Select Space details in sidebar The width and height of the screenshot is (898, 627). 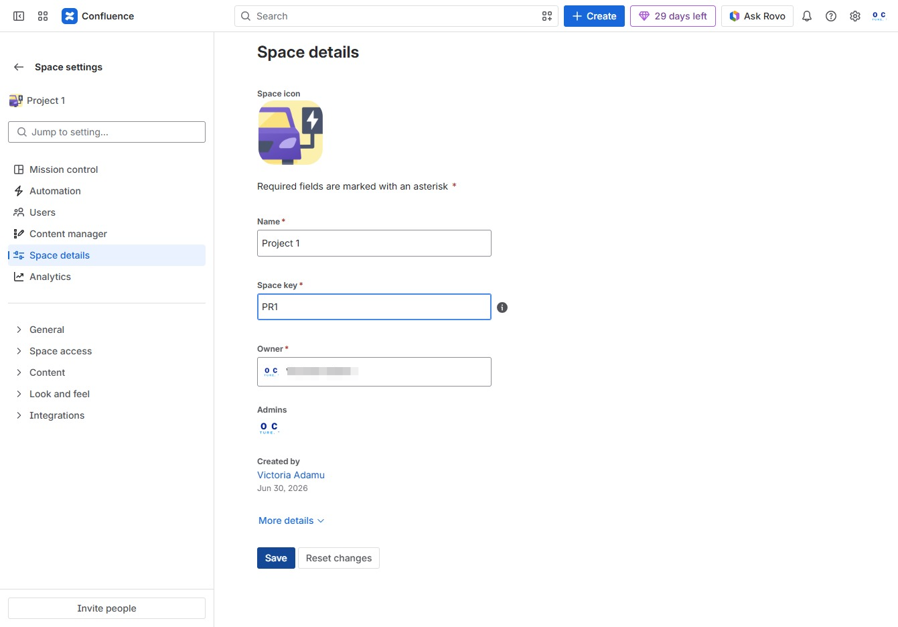point(106,255)
